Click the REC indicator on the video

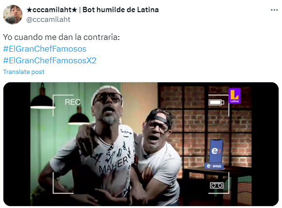click(x=73, y=102)
